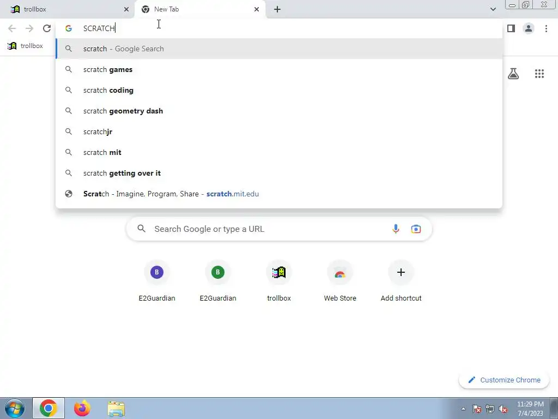Screen dimensions: 558x419
Task: Click the network tray icon
Action: pos(490,409)
